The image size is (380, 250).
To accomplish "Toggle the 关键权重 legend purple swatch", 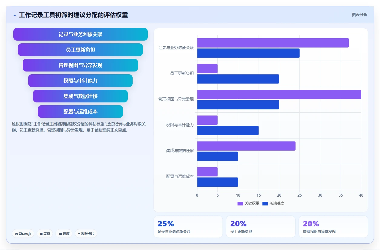I will tap(240, 203).
